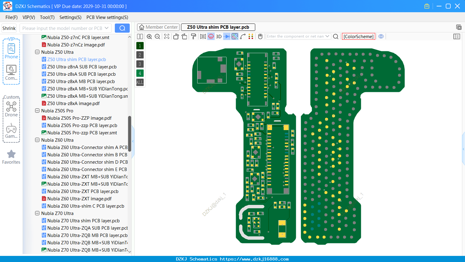465x262 pixels.
Task: Open the model number search dropdown arrow
Action: (107, 28)
